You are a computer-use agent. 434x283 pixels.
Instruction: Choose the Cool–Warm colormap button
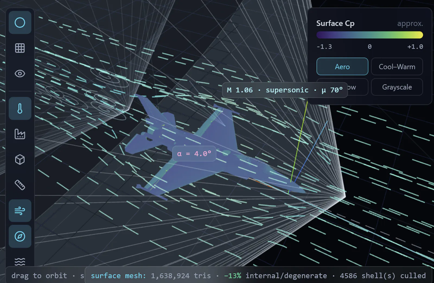click(397, 66)
